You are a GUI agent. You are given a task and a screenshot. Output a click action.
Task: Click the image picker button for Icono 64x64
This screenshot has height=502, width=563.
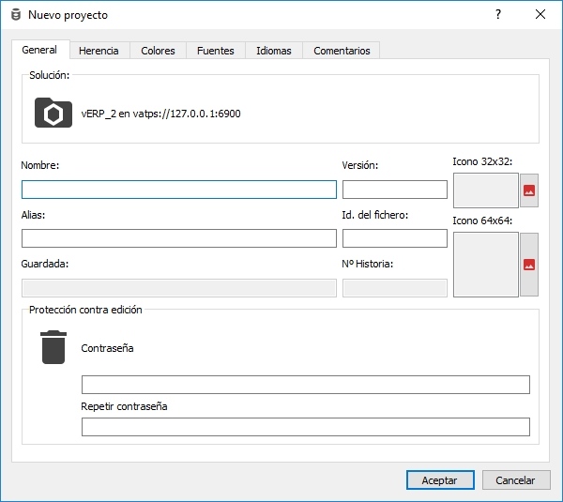click(529, 265)
